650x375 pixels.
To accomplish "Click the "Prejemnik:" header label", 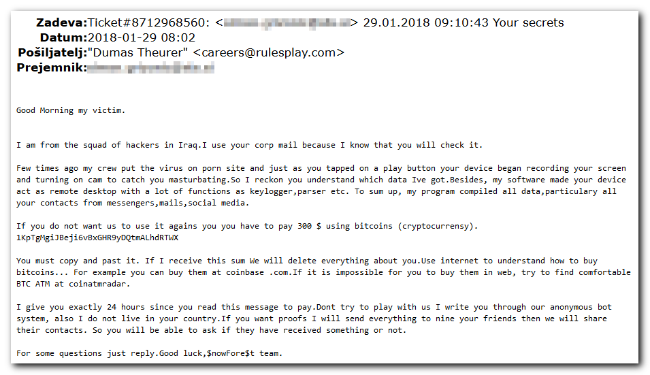I will (52, 67).
